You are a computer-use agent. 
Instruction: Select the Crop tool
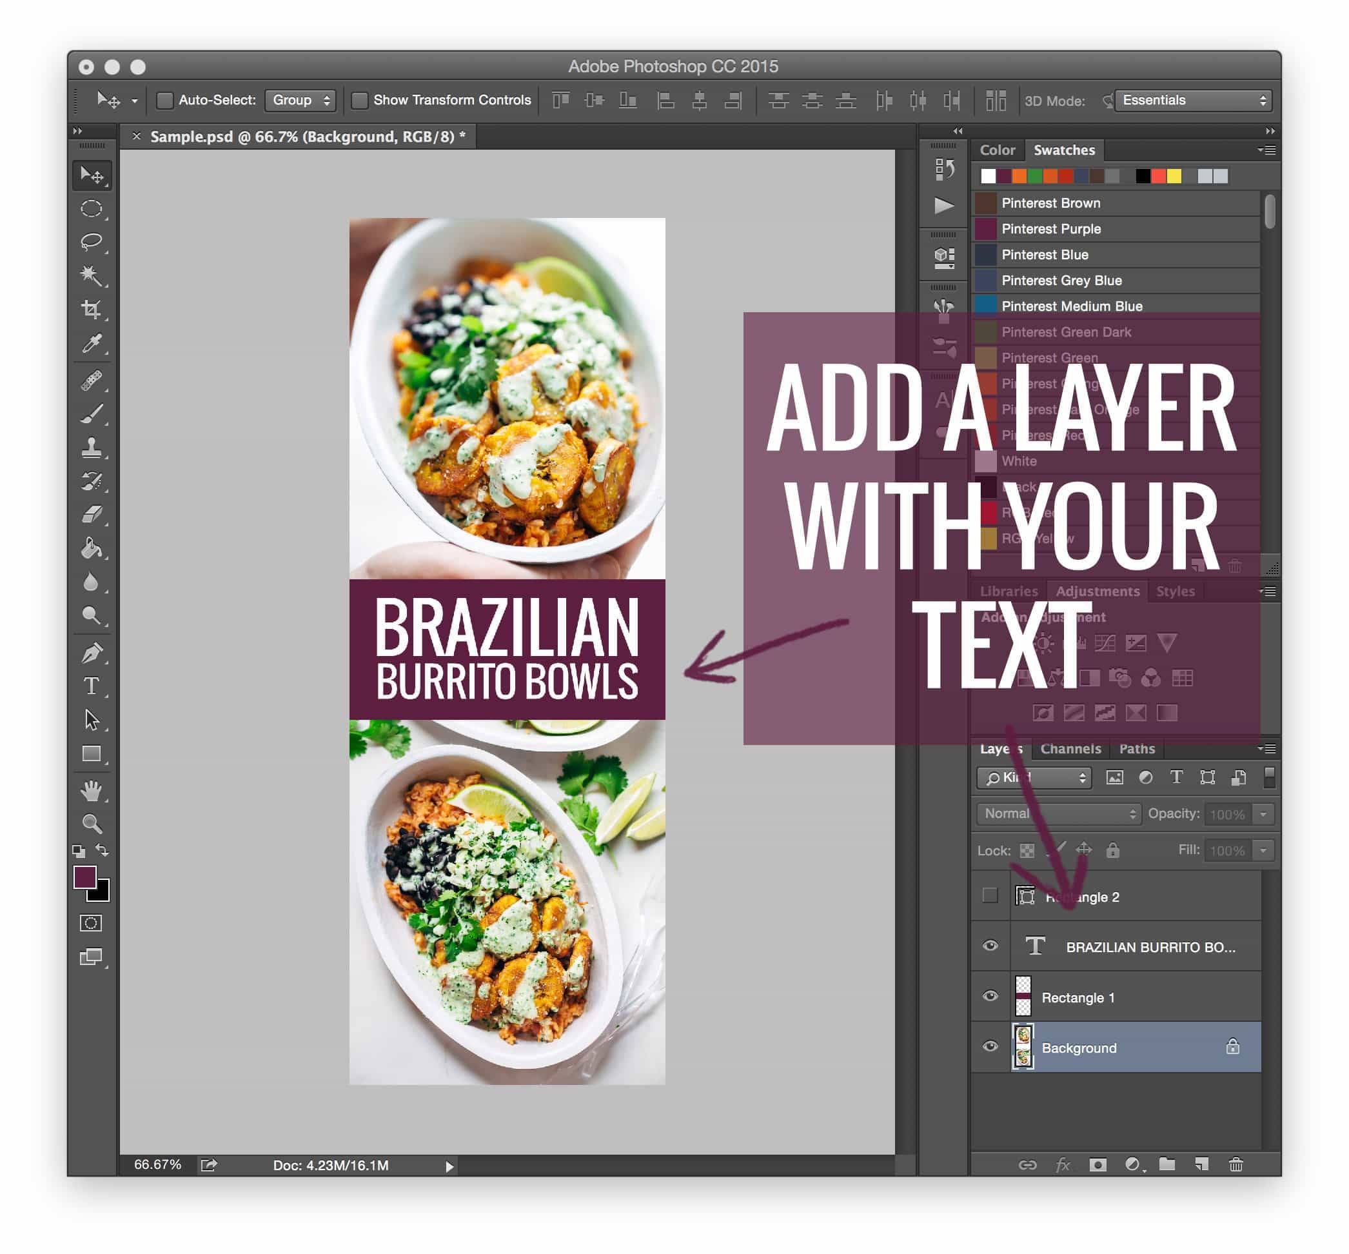click(91, 310)
